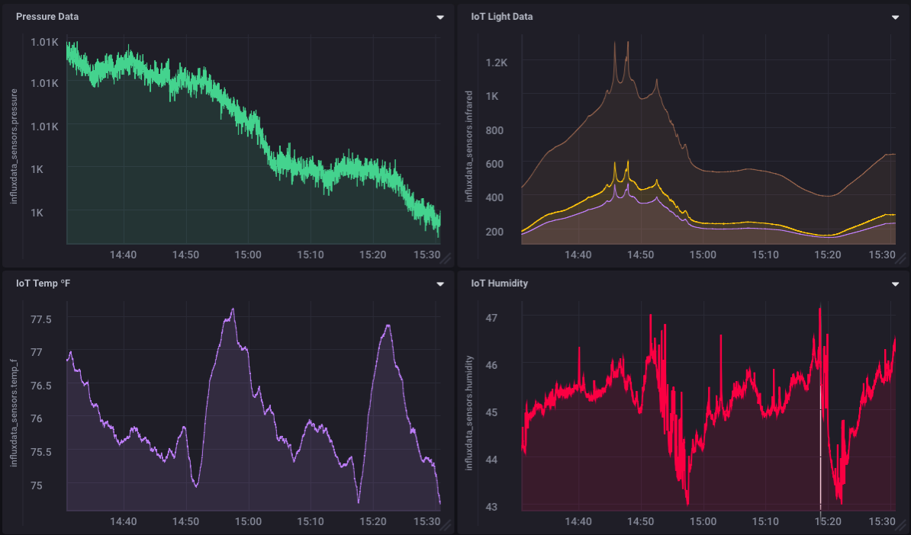Screen dimensions: 911x535
Task: Click the Pressure Data panel title
Action: (47, 17)
